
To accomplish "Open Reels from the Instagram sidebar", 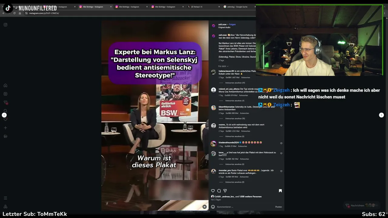I will tap(5, 94).
